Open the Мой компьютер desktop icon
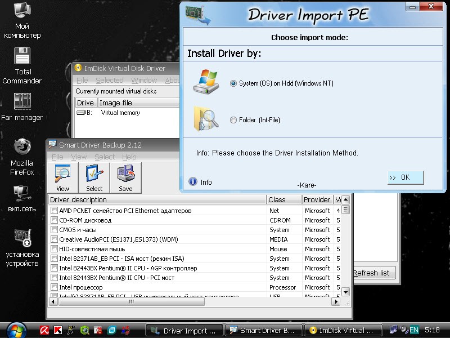450x338 pixels. pyautogui.click(x=22, y=20)
